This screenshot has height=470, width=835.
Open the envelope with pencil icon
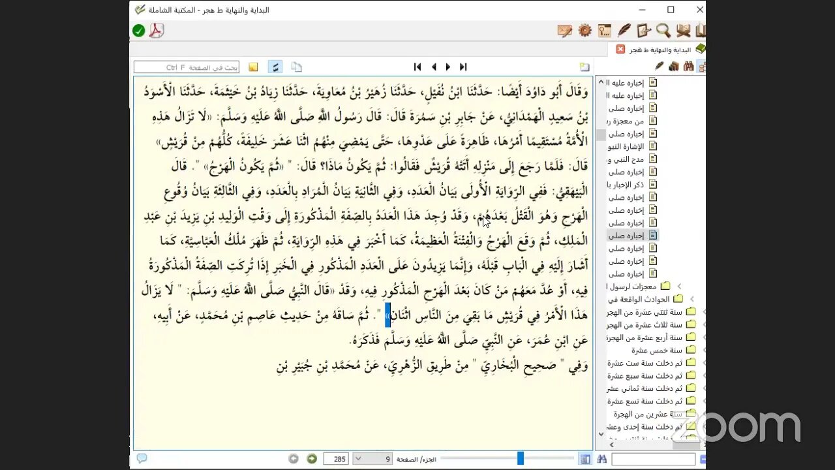[565, 31]
